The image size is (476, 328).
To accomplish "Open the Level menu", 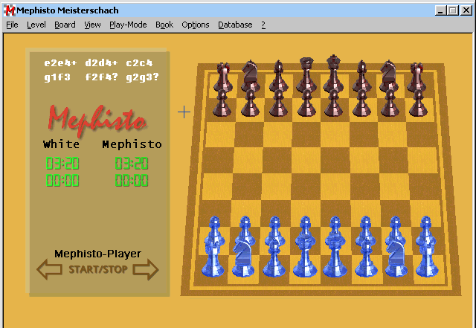I will pyautogui.click(x=36, y=25).
